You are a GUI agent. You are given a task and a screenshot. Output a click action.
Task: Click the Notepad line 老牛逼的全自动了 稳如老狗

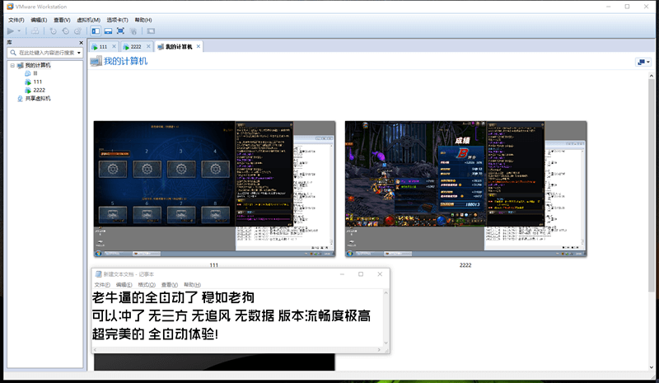click(173, 297)
